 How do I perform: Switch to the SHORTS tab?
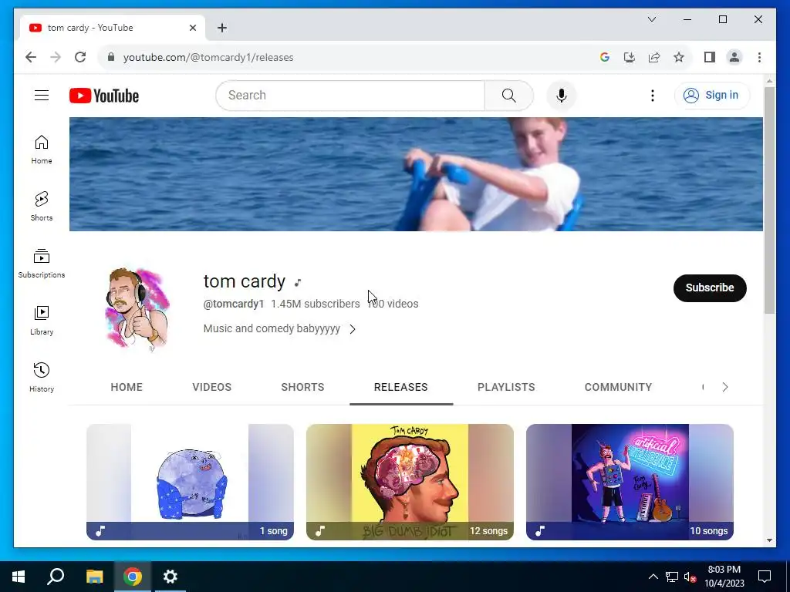tap(302, 387)
